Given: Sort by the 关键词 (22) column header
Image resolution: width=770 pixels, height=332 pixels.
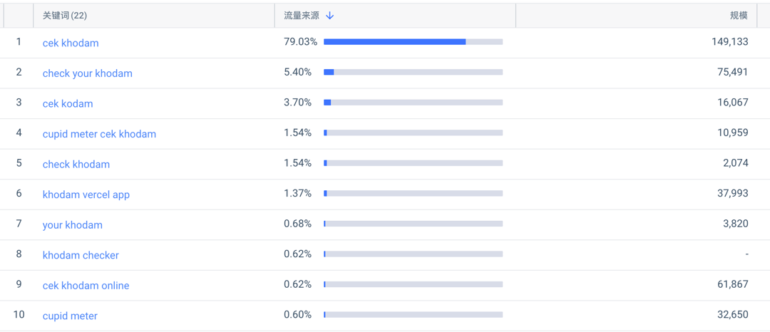Looking at the screenshot, I should [x=65, y=16].
